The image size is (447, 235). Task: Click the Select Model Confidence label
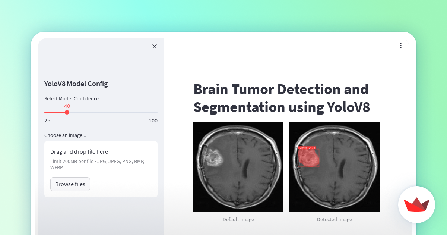pyautogui.click(x=72, y=98)
